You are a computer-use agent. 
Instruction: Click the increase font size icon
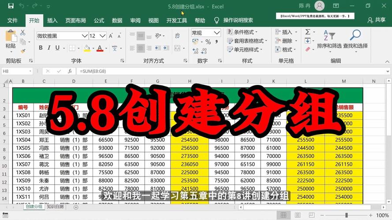[x=111, y=36]
